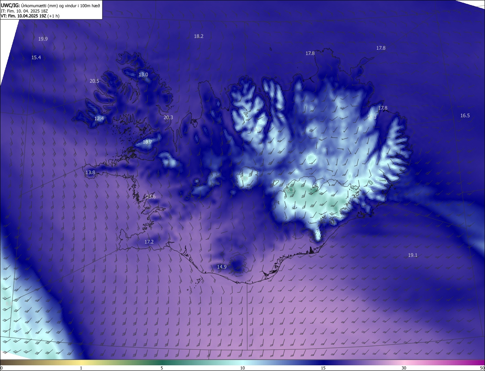Image resolution: width=485 pixels, height=371 pixels.
Task: Click the 19.1 value label
Action: tap(413, 255)
